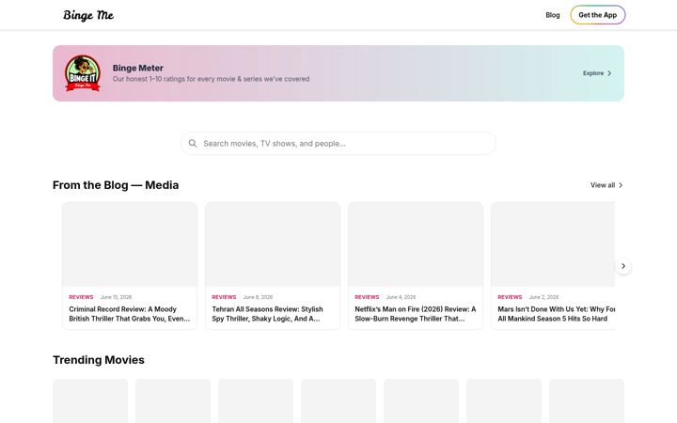The height and width of the screenshot is (423, 677).
Task: Click the Binge It badge icon
Action: point(83,73)
